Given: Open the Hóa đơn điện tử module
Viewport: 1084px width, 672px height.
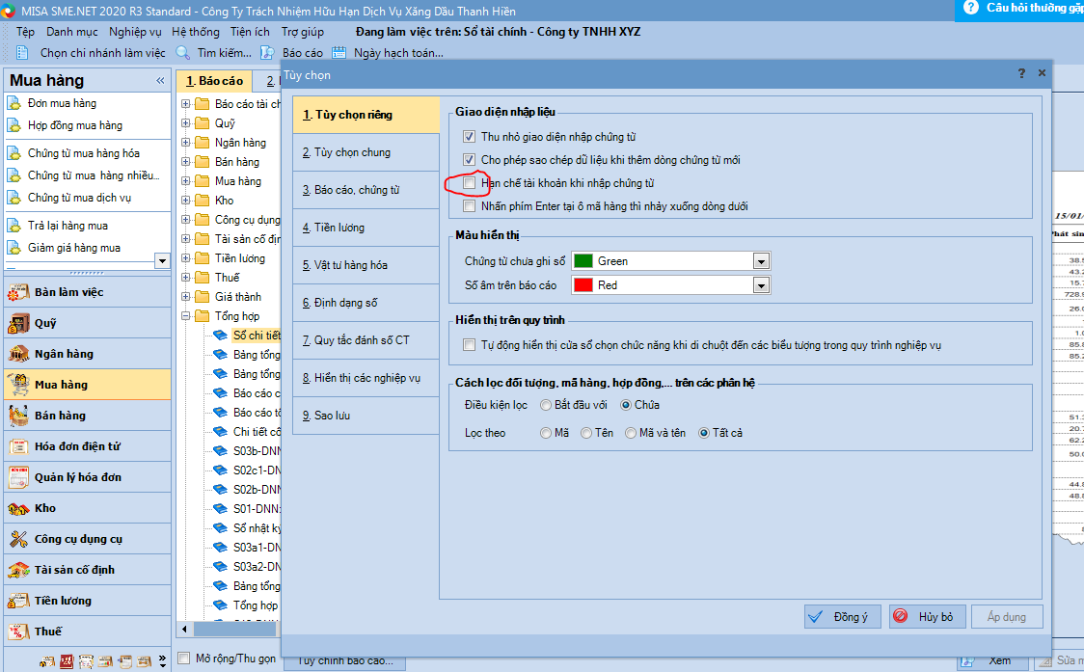Looking at the screenshot, I should click(x=18, y=446).
